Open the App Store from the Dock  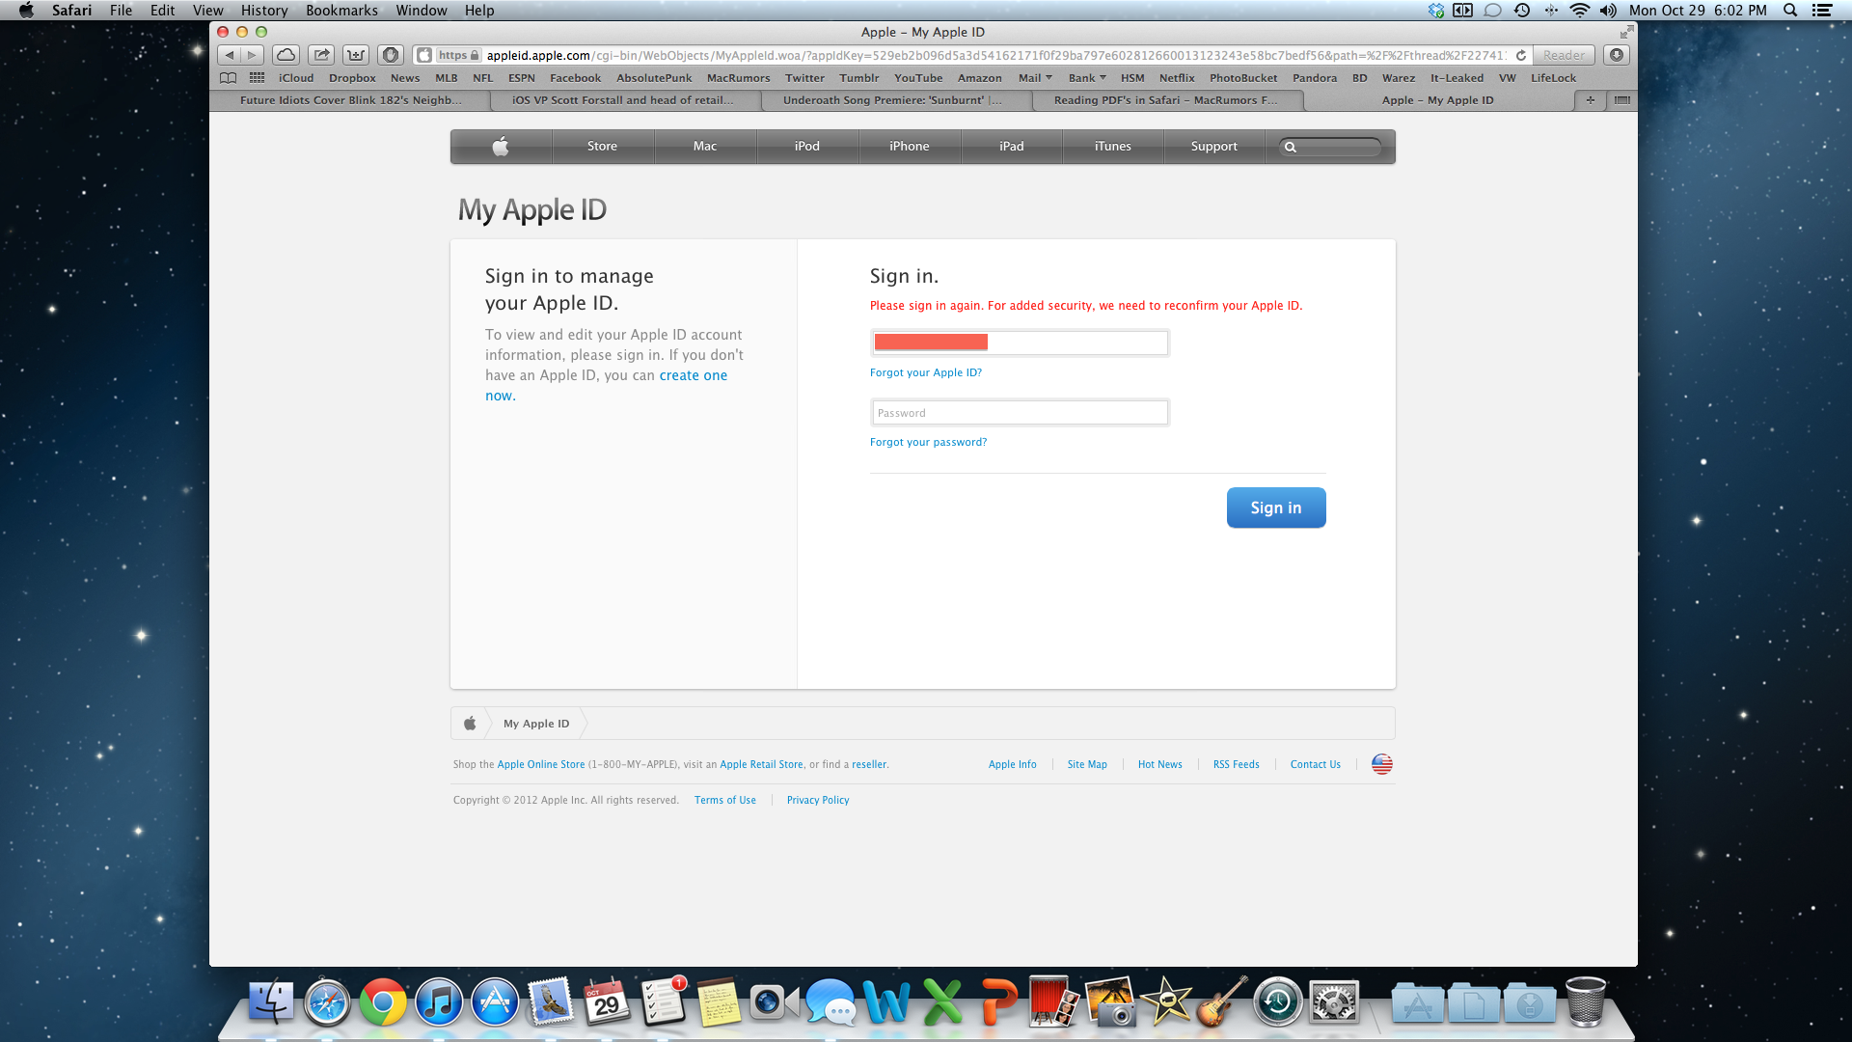495,1003
